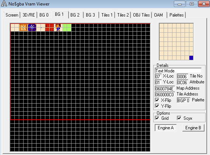Toggle the Y-Flip checkbox
Viewport: 210px width, 155px height.
[x=157, y=106]
